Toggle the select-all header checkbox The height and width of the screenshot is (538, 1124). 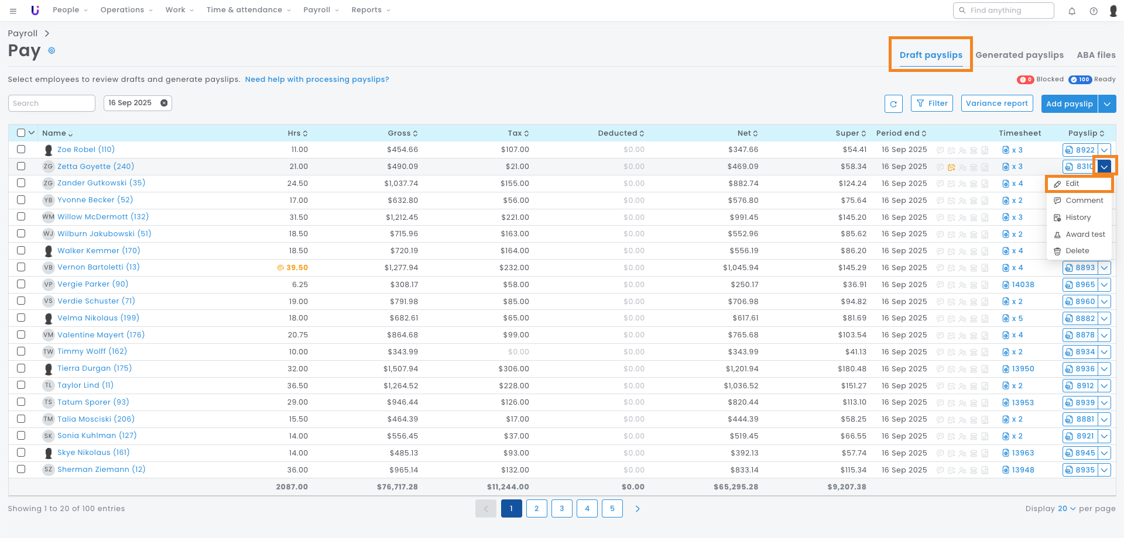click(21, 133)
